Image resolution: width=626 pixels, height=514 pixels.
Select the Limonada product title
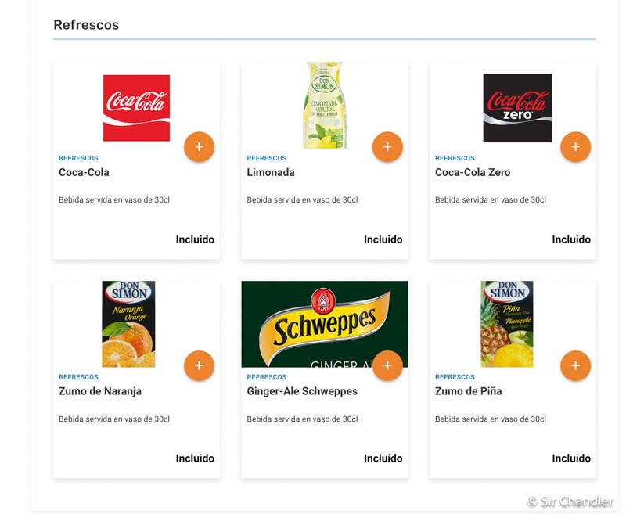coord(271,172)
